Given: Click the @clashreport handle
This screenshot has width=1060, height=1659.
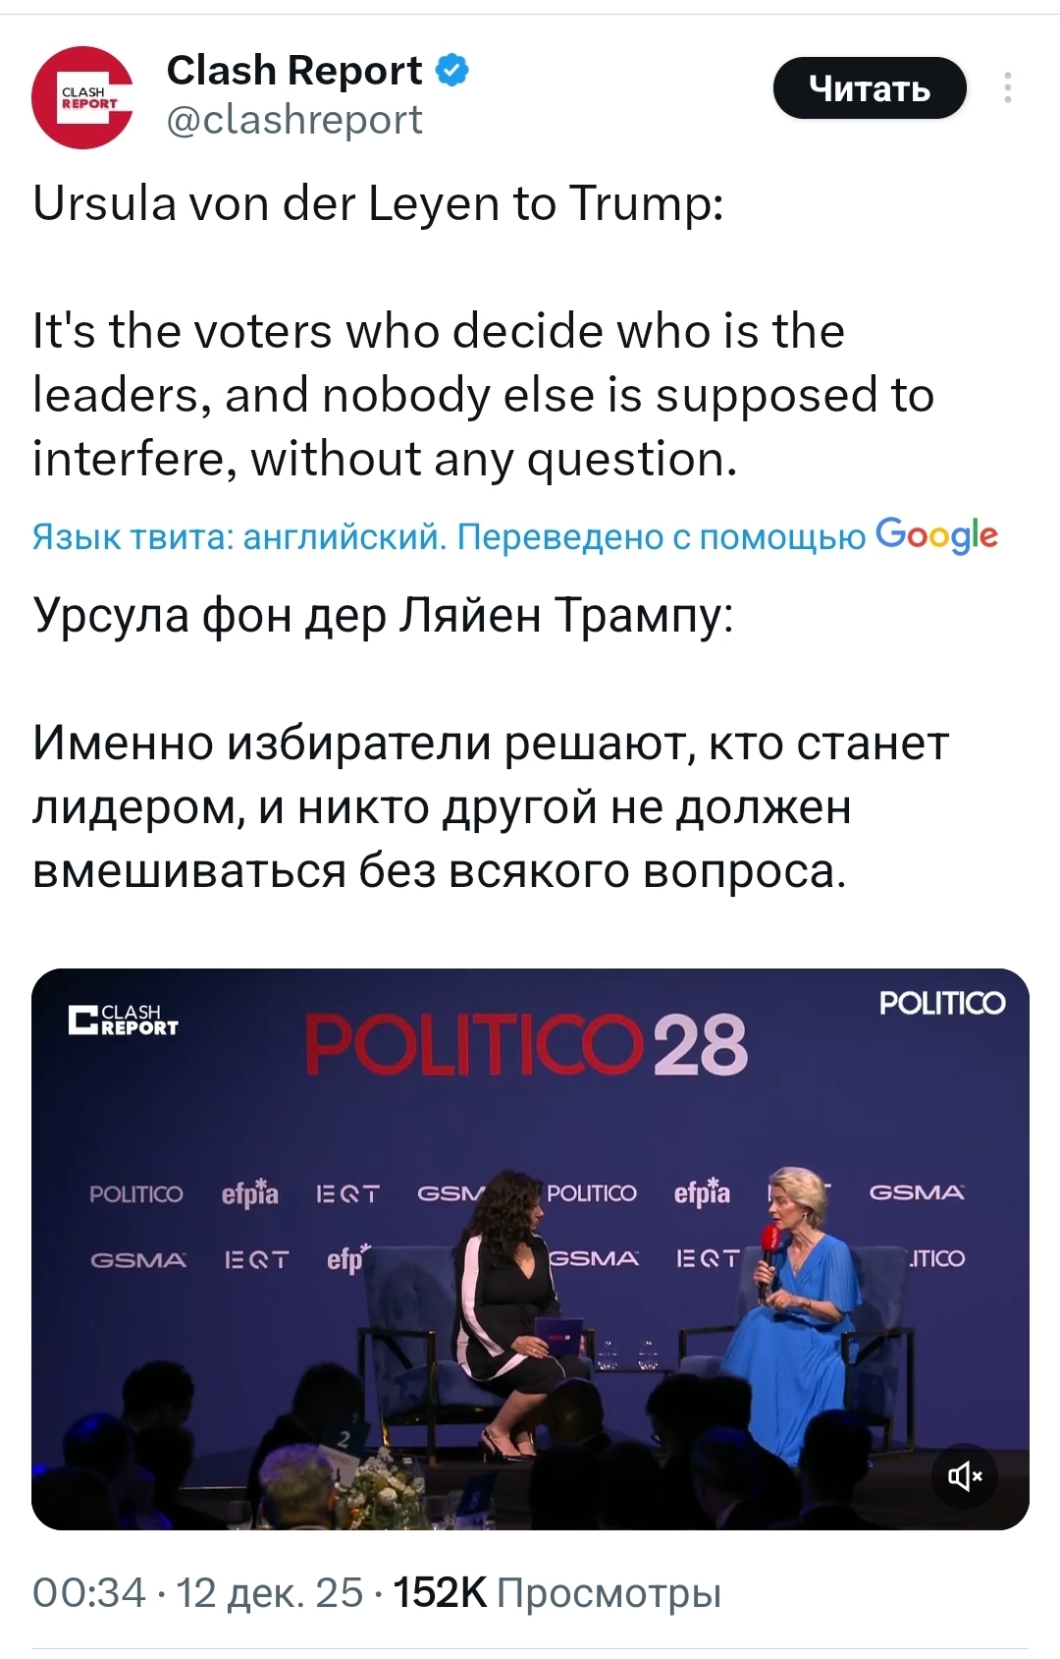Looking at the screenshot, I should (x=294, y=120).
